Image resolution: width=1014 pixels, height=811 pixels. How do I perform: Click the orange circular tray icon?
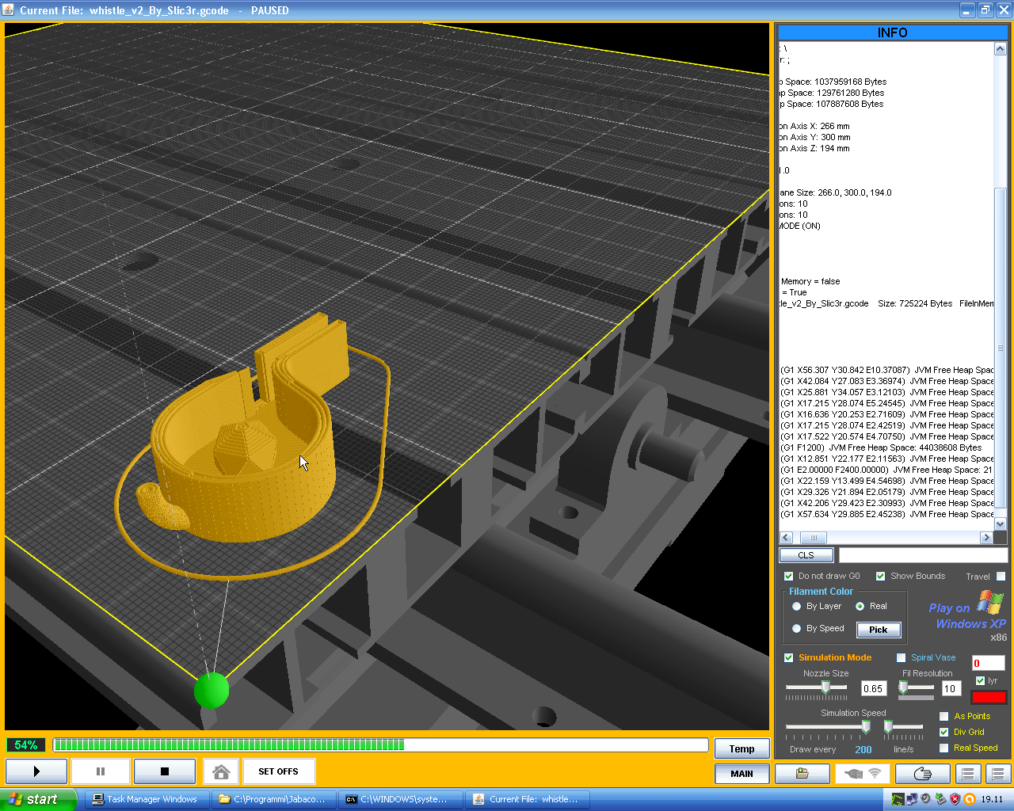coord(969,799)
